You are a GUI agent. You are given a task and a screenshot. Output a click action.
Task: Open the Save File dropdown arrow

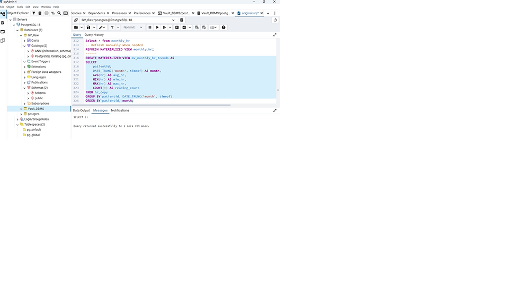[x=94, y=27]
